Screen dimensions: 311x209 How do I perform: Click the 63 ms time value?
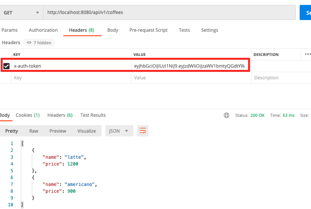point(288,115)
